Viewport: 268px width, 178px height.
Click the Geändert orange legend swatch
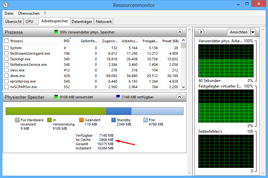pos(81,120)
